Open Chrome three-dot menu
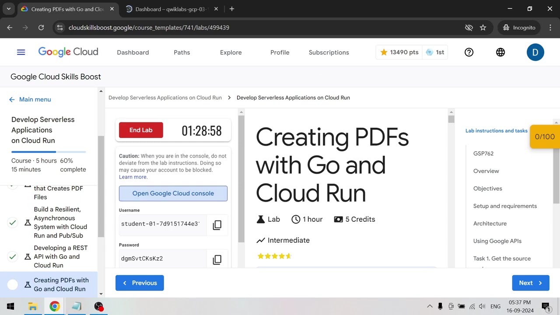 click(x=550, y=28)
